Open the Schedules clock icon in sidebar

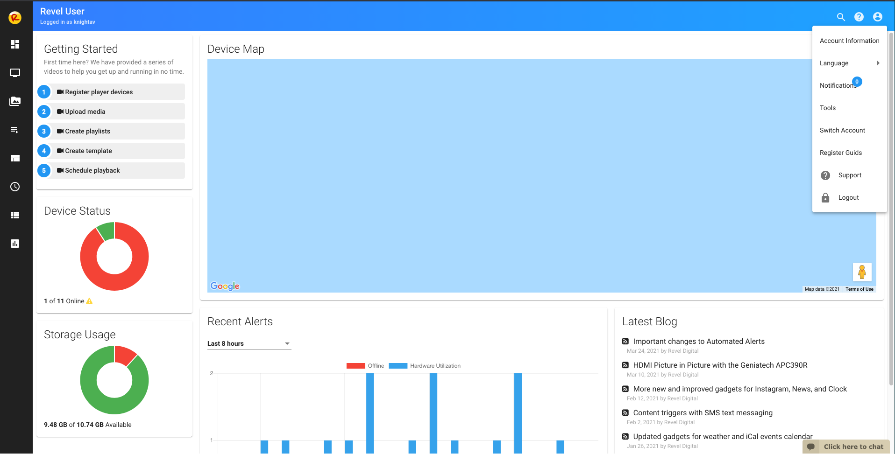(15, 187)
